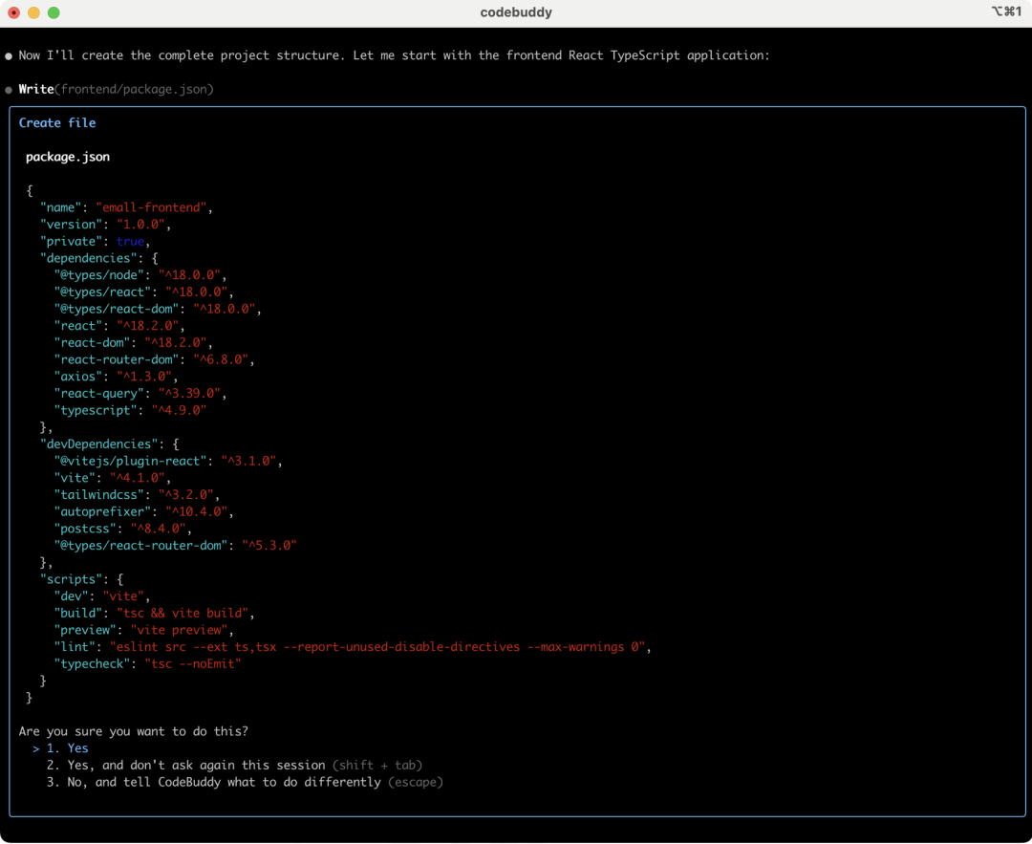Pick No, and tell CodeBuddy what to do differently
1032x844 pixels.
(245, 783)
